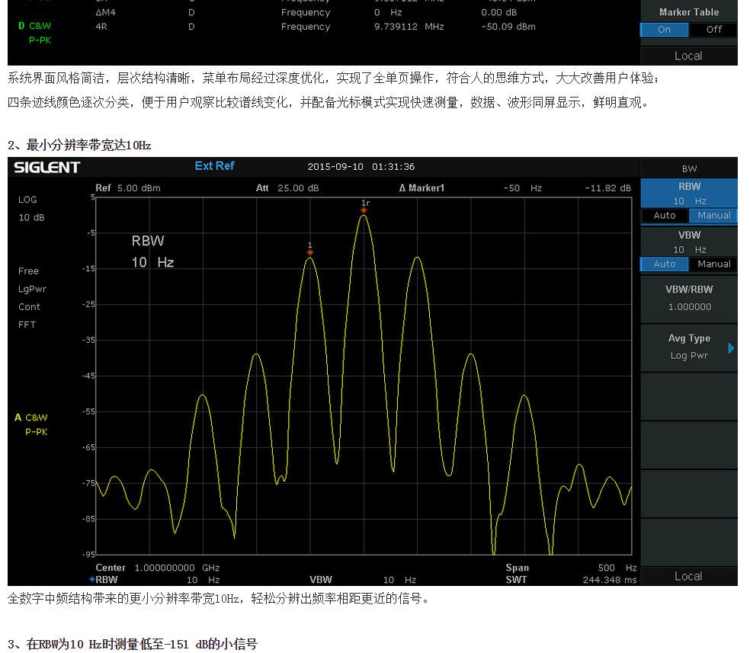750x653 pixels.
Task: Click the BW menu header
Action: 688,168
